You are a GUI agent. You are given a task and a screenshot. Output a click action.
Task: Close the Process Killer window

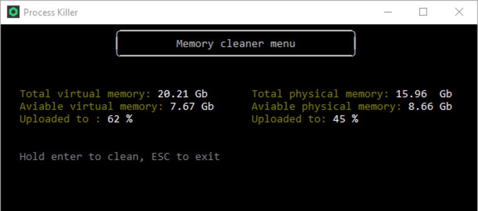coord(459,12)
